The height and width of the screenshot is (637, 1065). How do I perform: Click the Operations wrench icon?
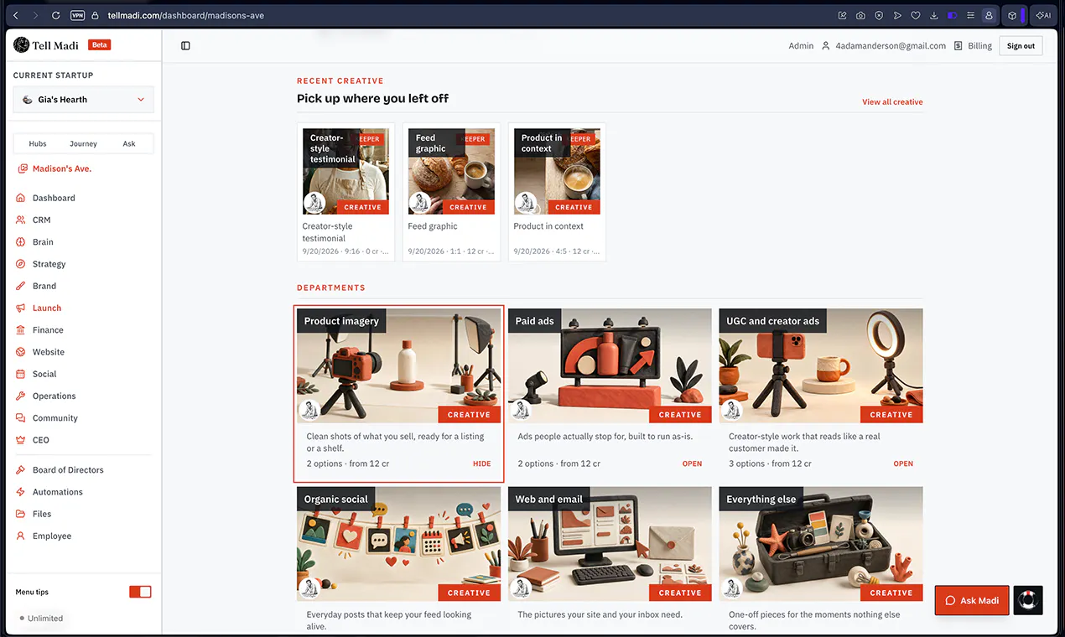[x=21, y=396]
